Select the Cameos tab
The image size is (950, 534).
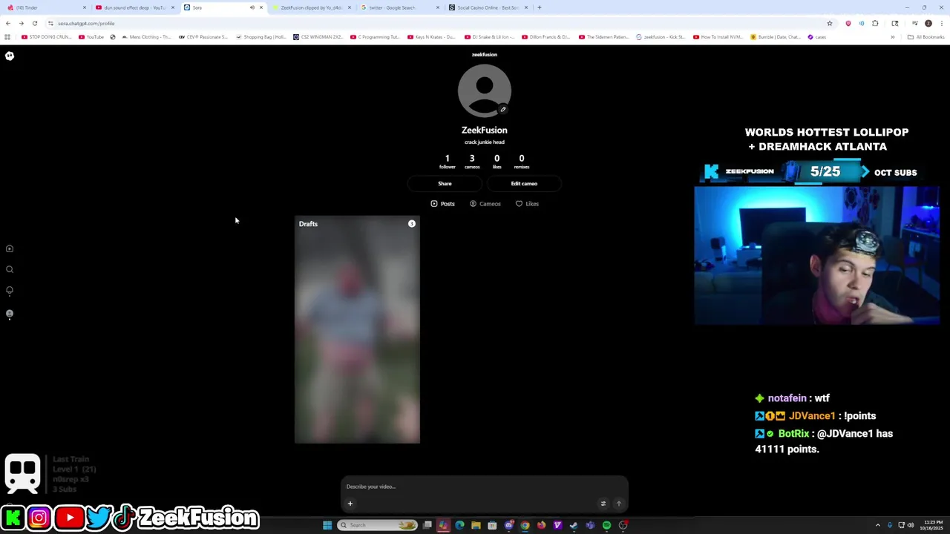[485, 204]
